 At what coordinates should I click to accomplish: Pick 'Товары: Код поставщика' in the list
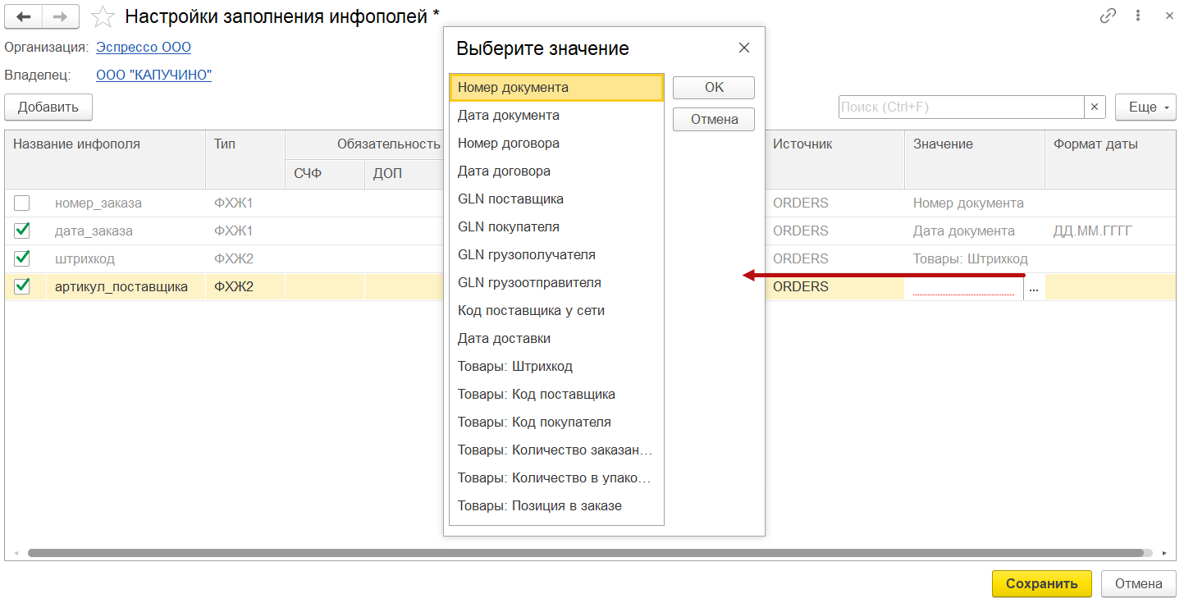(556, 394)
